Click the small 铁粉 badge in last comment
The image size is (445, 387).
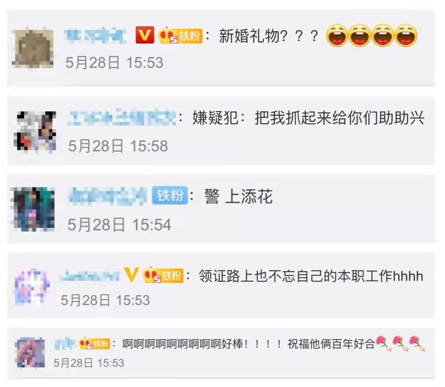click(94, 343)
